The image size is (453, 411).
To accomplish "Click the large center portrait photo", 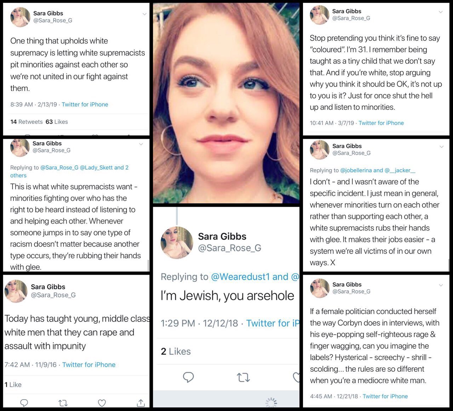I will coord(226,103).
